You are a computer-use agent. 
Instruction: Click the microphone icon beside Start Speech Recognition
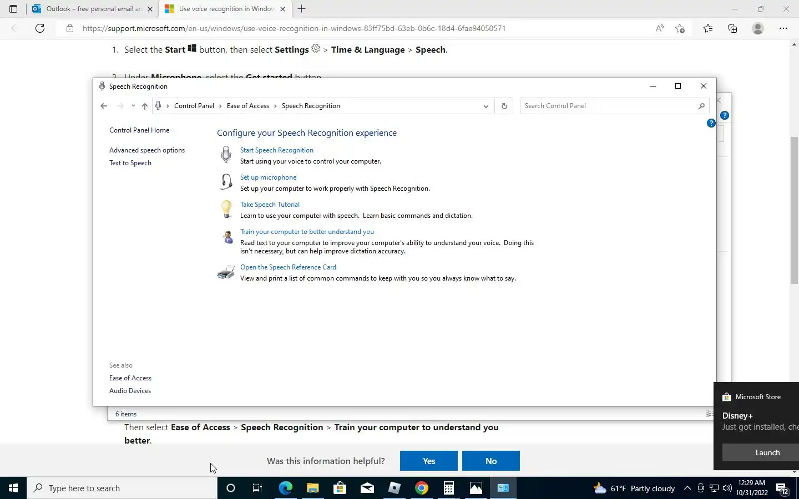[x=226, y=155]
